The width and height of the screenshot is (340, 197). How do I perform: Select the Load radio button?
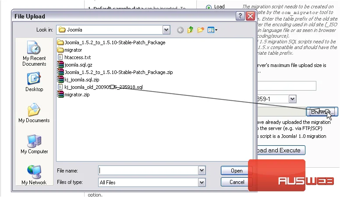209,7
